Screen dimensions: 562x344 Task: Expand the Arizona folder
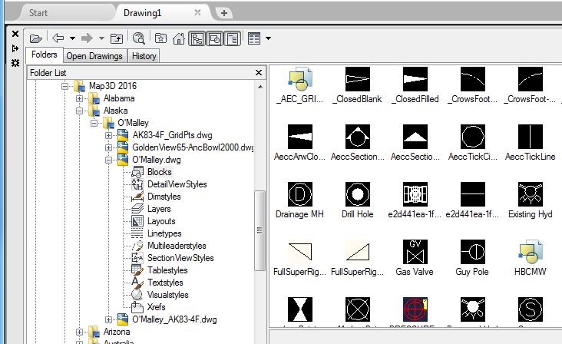(80, 332)
